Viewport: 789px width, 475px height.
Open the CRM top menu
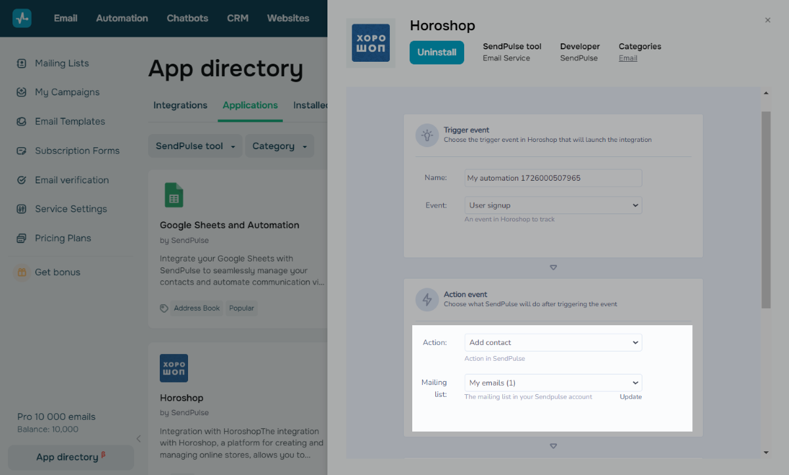(237, 18)
